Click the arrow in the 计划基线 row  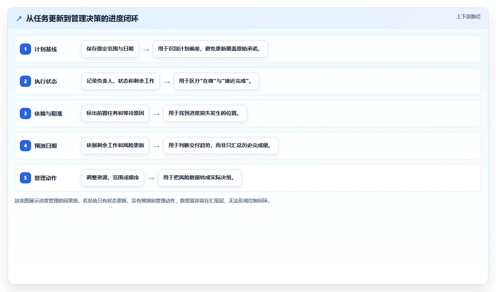tap(146, 49)
